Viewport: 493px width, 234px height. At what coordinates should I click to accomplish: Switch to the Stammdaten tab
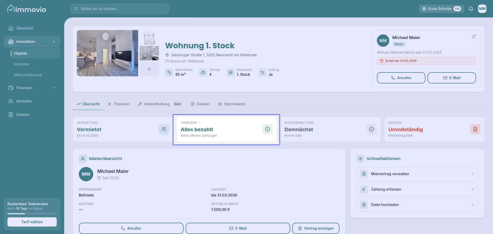point(232,104)
